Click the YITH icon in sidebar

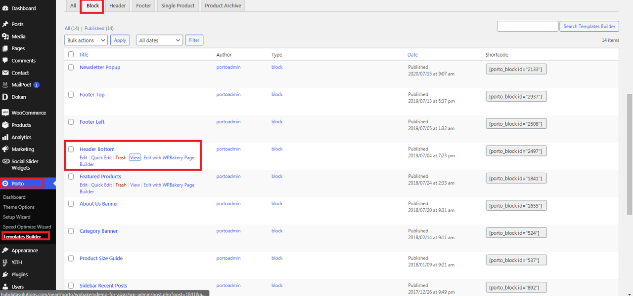[x=5, y=262]
